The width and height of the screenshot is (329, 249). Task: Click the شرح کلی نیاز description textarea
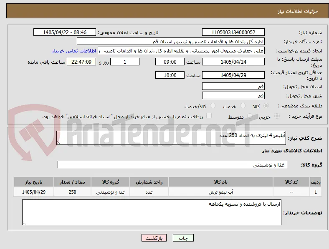[171, 138]
